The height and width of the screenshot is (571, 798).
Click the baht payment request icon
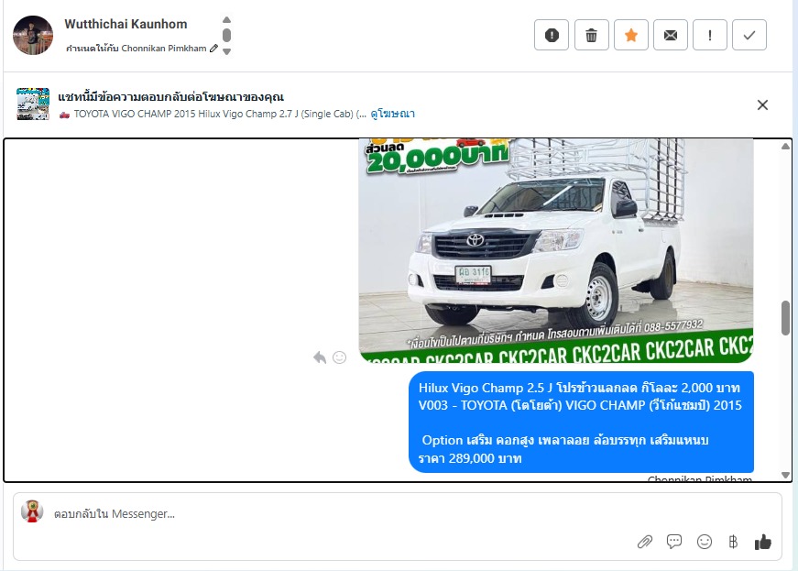(733, 542)
